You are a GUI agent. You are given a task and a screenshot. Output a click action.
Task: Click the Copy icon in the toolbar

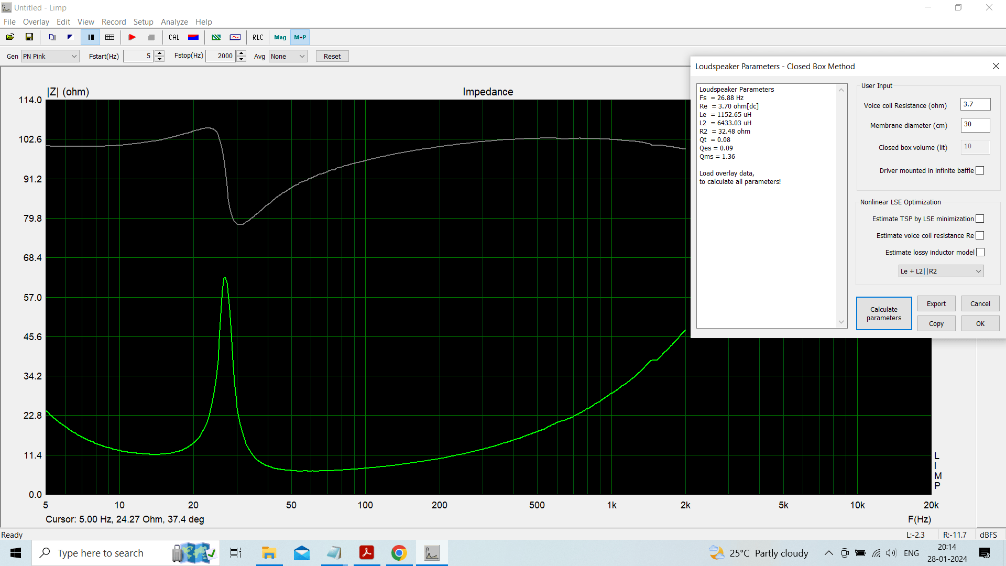coord(52,37)
